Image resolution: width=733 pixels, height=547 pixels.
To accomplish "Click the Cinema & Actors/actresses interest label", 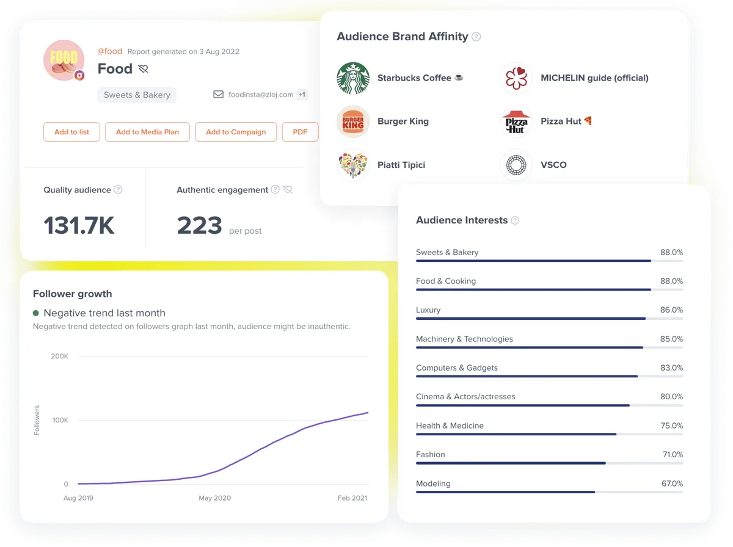I will click(x=465, y=397).
